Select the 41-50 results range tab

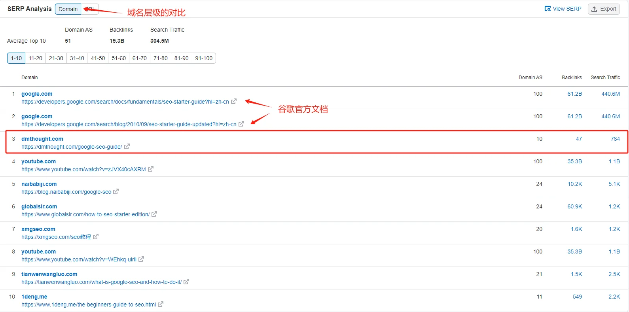pyautogui.click(x=98, y=58)
